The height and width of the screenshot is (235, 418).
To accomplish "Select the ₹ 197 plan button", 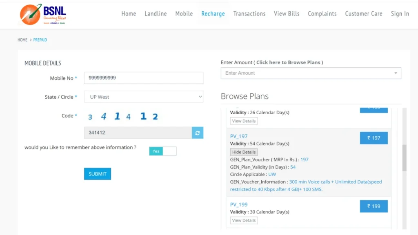I will coord(374,138).
